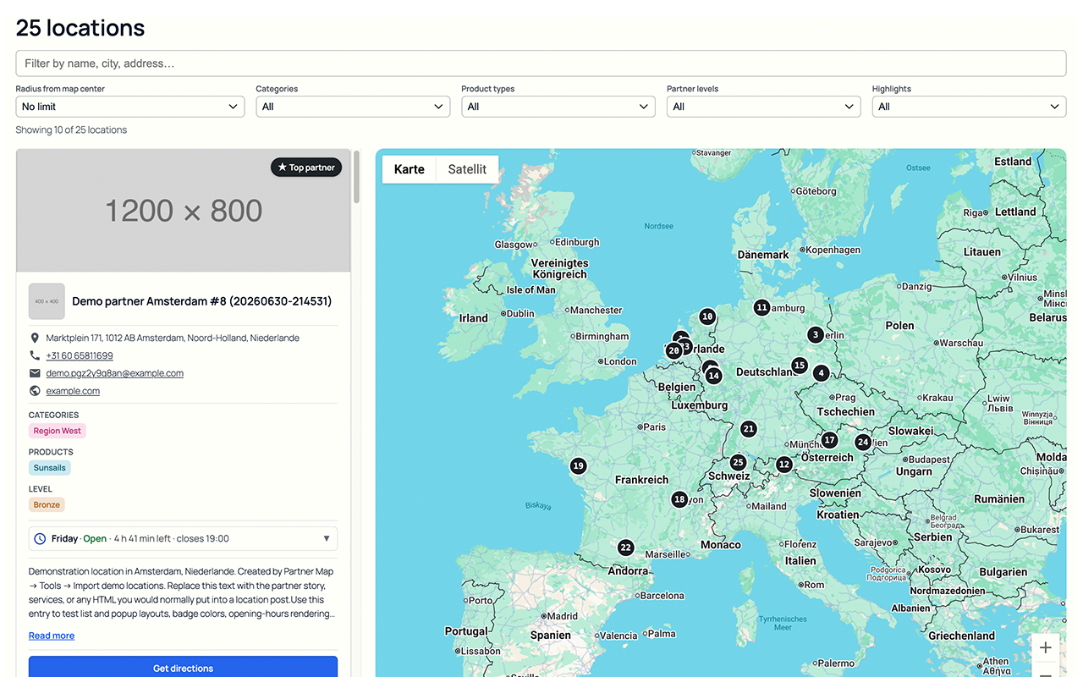The height and width of the screenshot is (677, 1083).
Task: Select map marker 25 in Schweiz
Action: click(739, 462)
